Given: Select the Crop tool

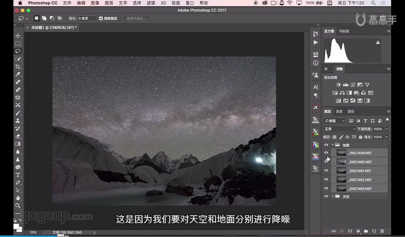Looking at the screenshot, I should (17, 67).
